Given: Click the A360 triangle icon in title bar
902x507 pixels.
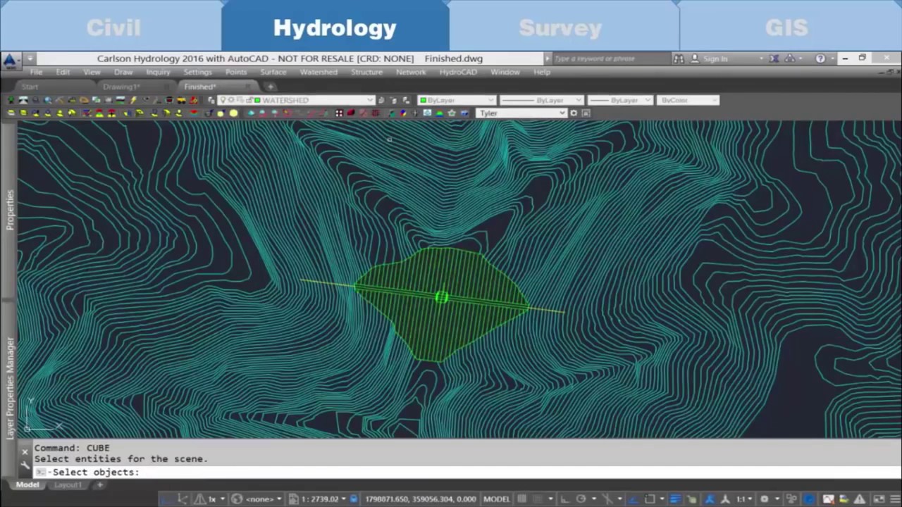Looking at the screenshot, I should pyautogui.click(x=790, y=58).
